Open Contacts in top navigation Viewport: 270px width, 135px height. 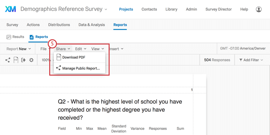point(149,10)
